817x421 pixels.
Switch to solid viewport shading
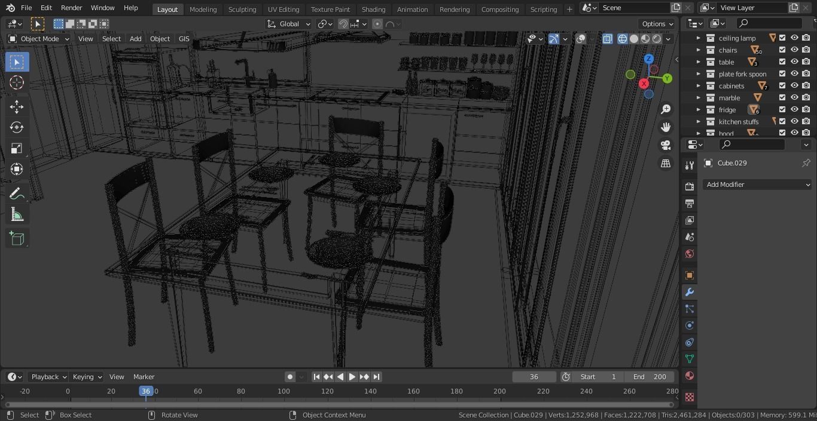pyautogui.click(x=634, y=39)
